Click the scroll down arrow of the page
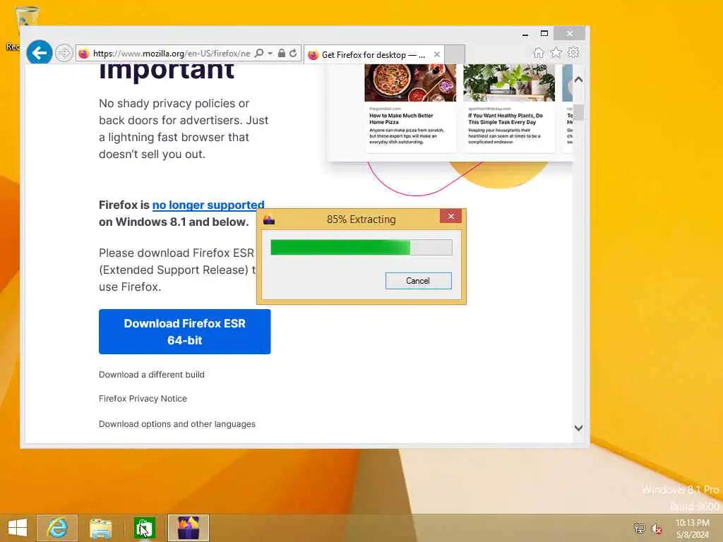 (x=578, y=428)
